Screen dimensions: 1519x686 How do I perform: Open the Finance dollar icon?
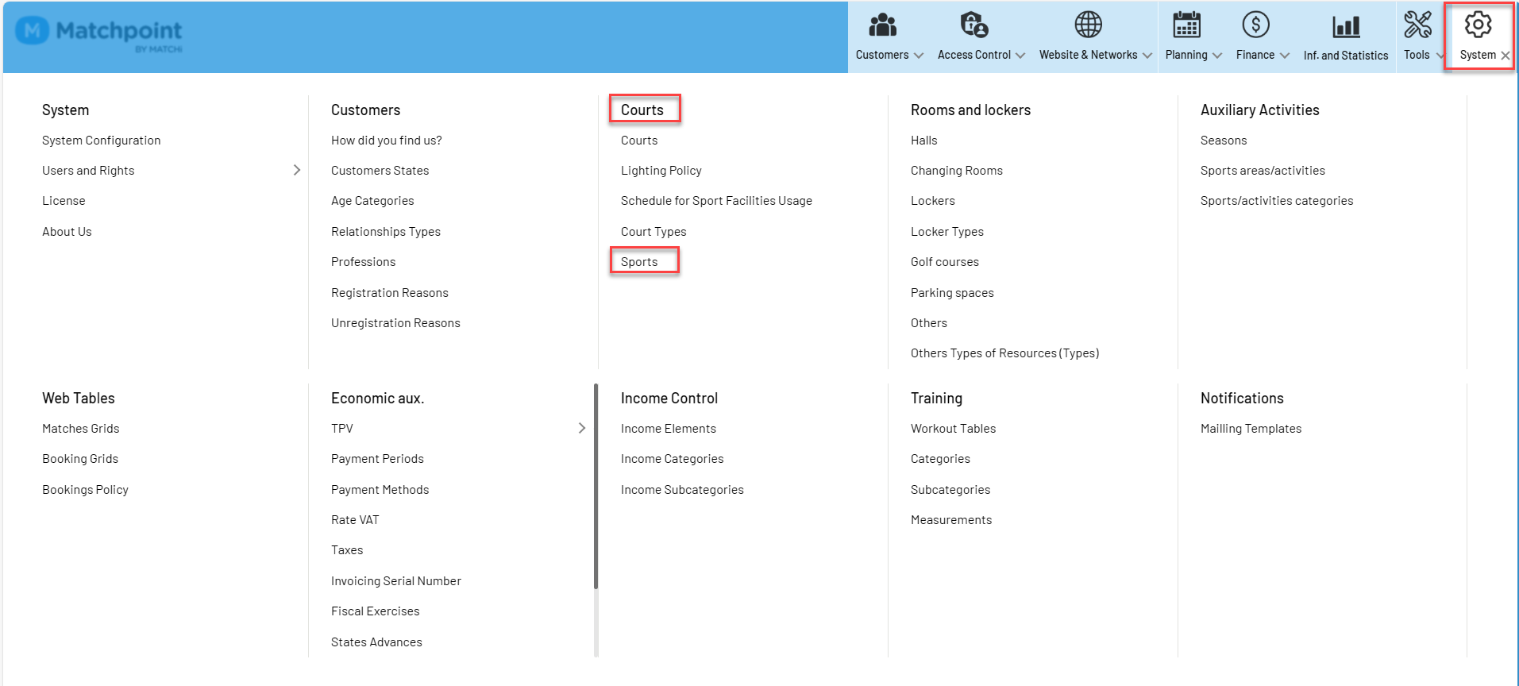tap(1255, 25)
